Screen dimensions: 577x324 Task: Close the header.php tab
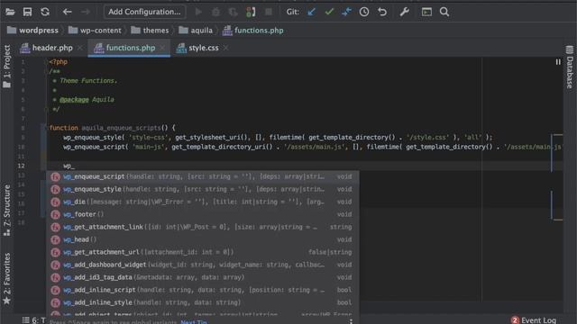tap(80, 48)
